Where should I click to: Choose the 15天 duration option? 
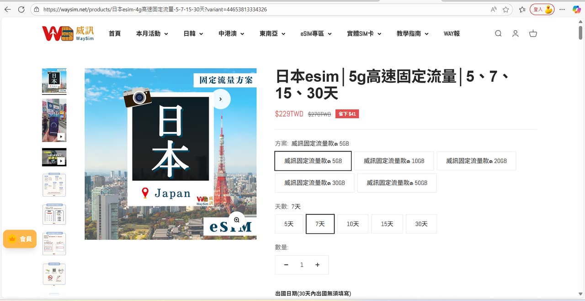(387, 224)
